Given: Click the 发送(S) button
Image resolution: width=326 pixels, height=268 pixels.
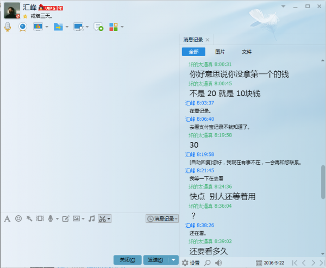Looking at the screenshot, I should [x=155, y=260].
